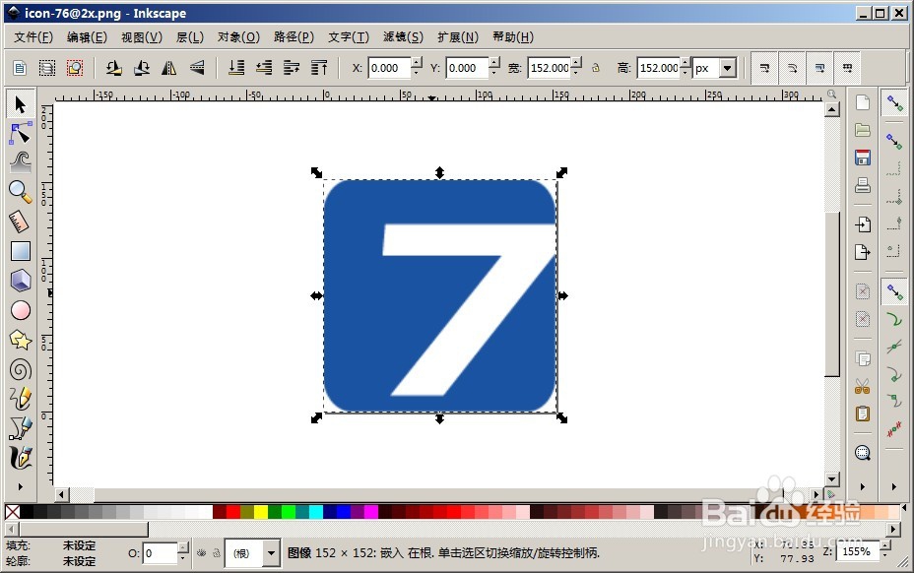This screenshot has width=914, height=573.
Task: Rotate selection 90° counter-clockwise
Action: pyautogui.click(x=113, y=68)
